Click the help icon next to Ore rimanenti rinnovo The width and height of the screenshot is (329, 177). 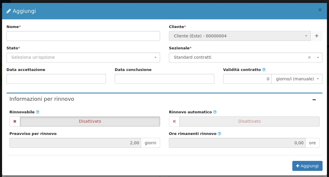[x=219, y=134]
